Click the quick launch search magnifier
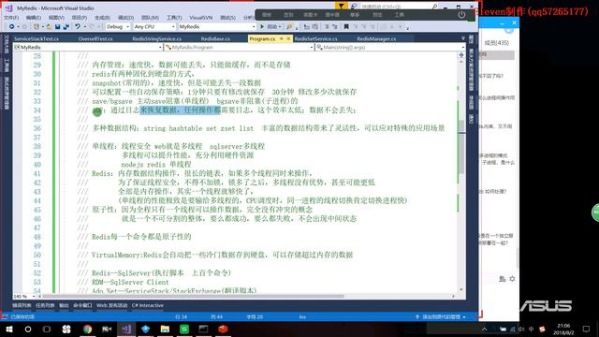This screenshot has width=599, height=337. 434,7
